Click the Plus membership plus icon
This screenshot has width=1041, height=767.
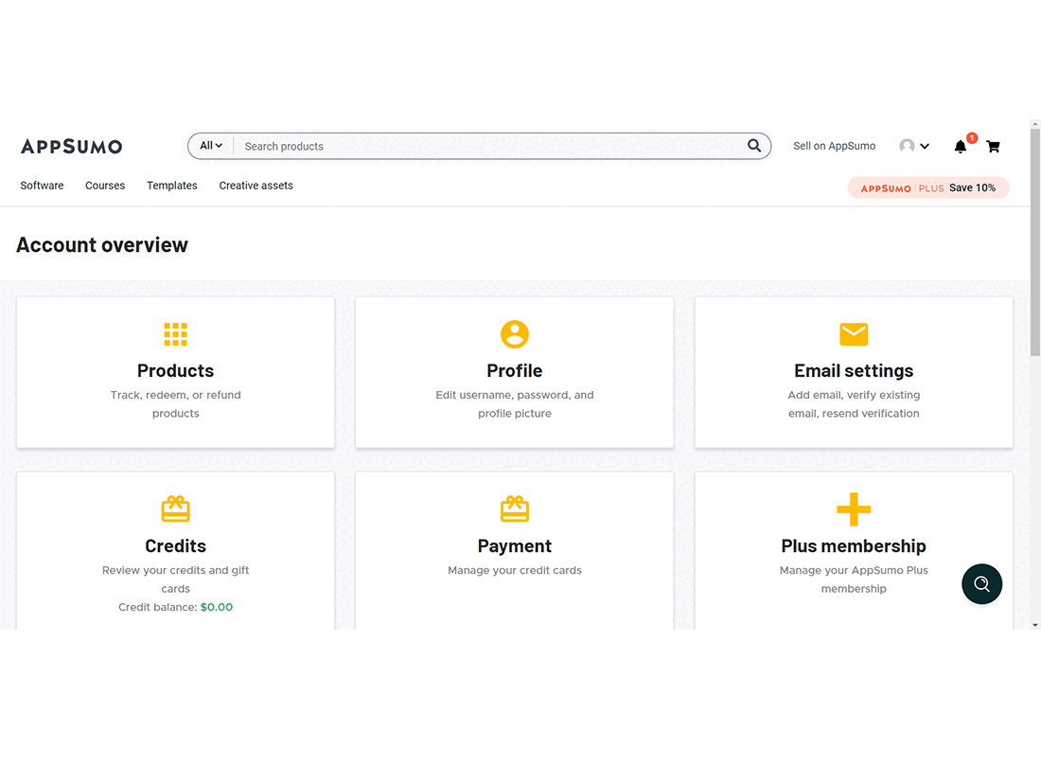(x=854, y=509)
